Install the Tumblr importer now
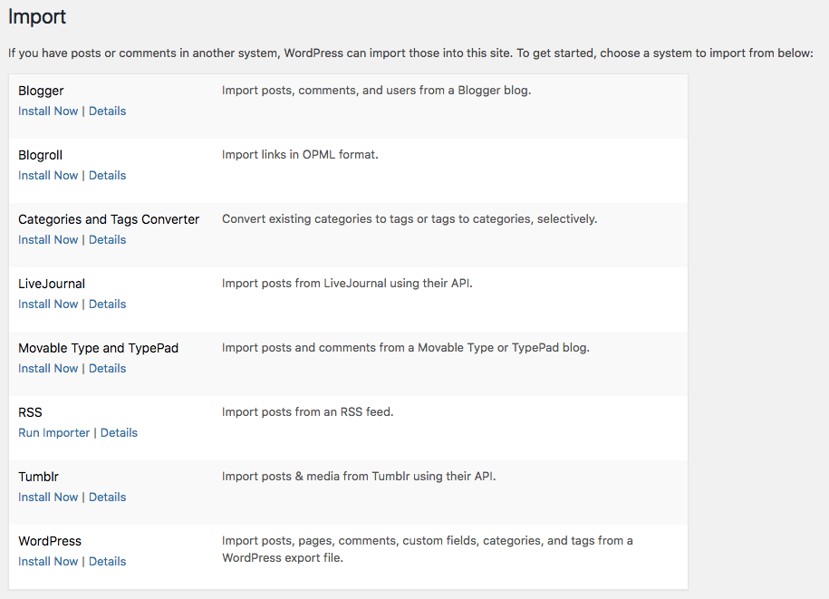 tap(48, 498)
